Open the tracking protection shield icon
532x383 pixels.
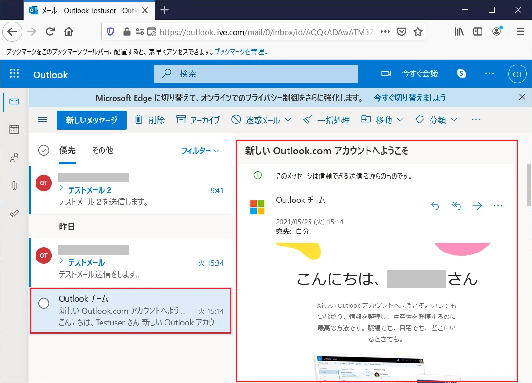110,32
